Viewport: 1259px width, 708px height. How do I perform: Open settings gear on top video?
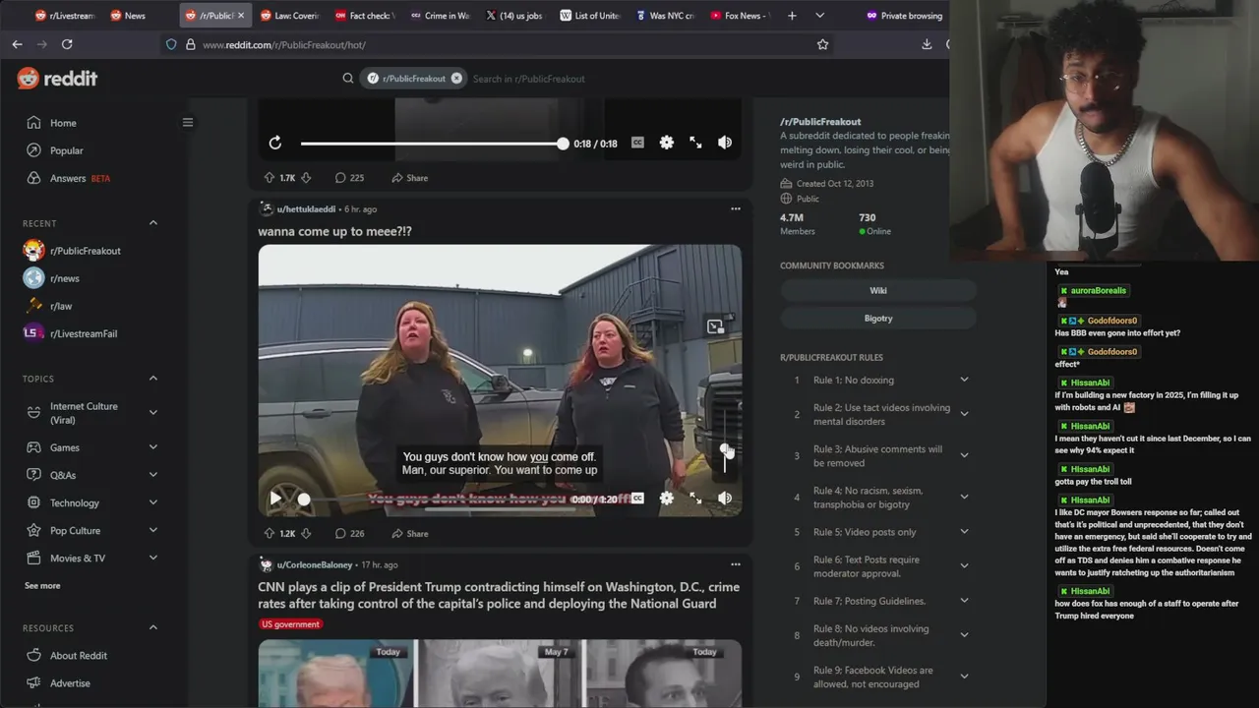pos(667,143)
